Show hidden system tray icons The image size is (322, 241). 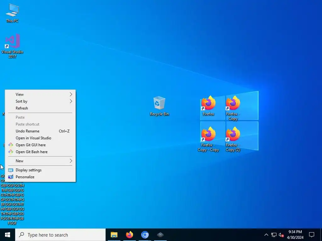(266, 235)
